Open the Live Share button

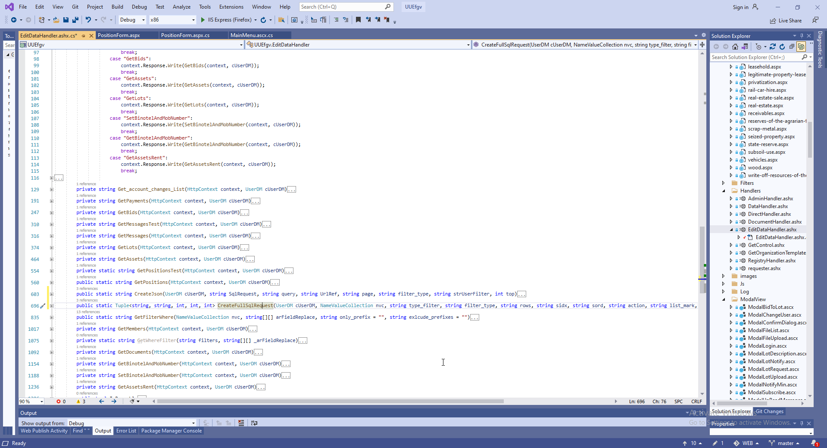click(x=786, y=21)
